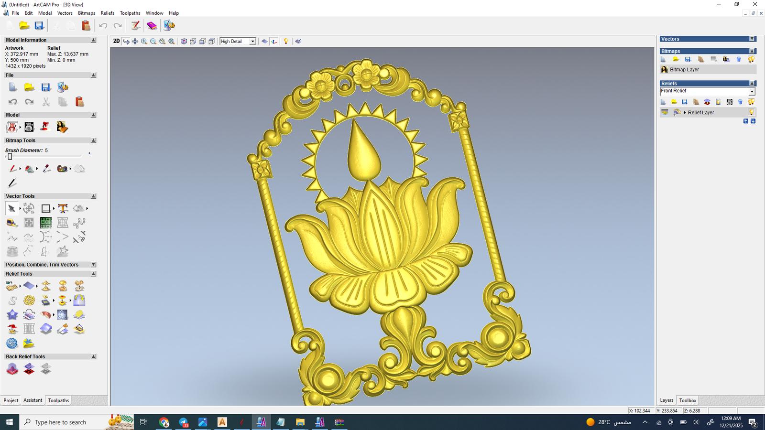
Task: Click the Create Vector Text tool
Action: click(x=63, y=209)
